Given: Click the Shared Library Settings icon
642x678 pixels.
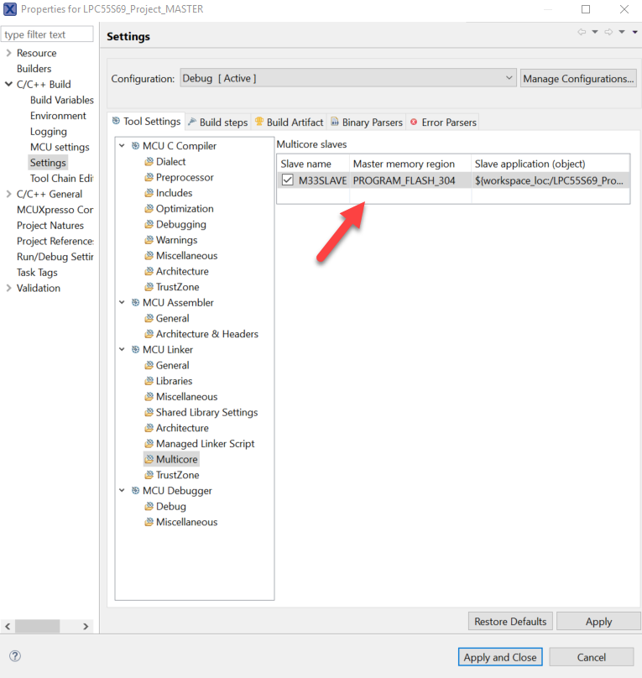Looking at the screenshot, I should tap(149, 413).
